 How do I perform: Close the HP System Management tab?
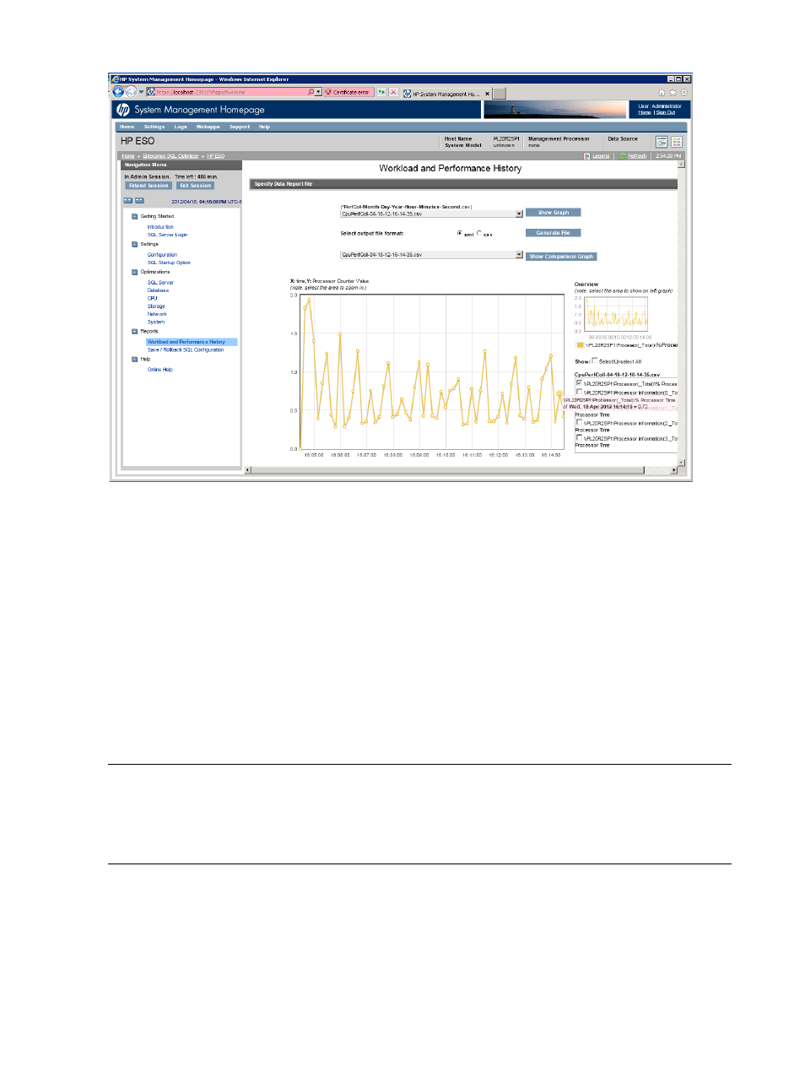[487, 94]
